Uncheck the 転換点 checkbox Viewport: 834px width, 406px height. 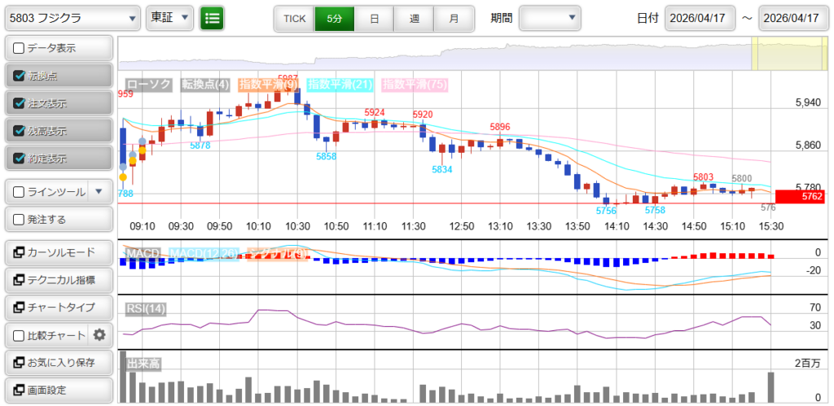click(20, 76)
